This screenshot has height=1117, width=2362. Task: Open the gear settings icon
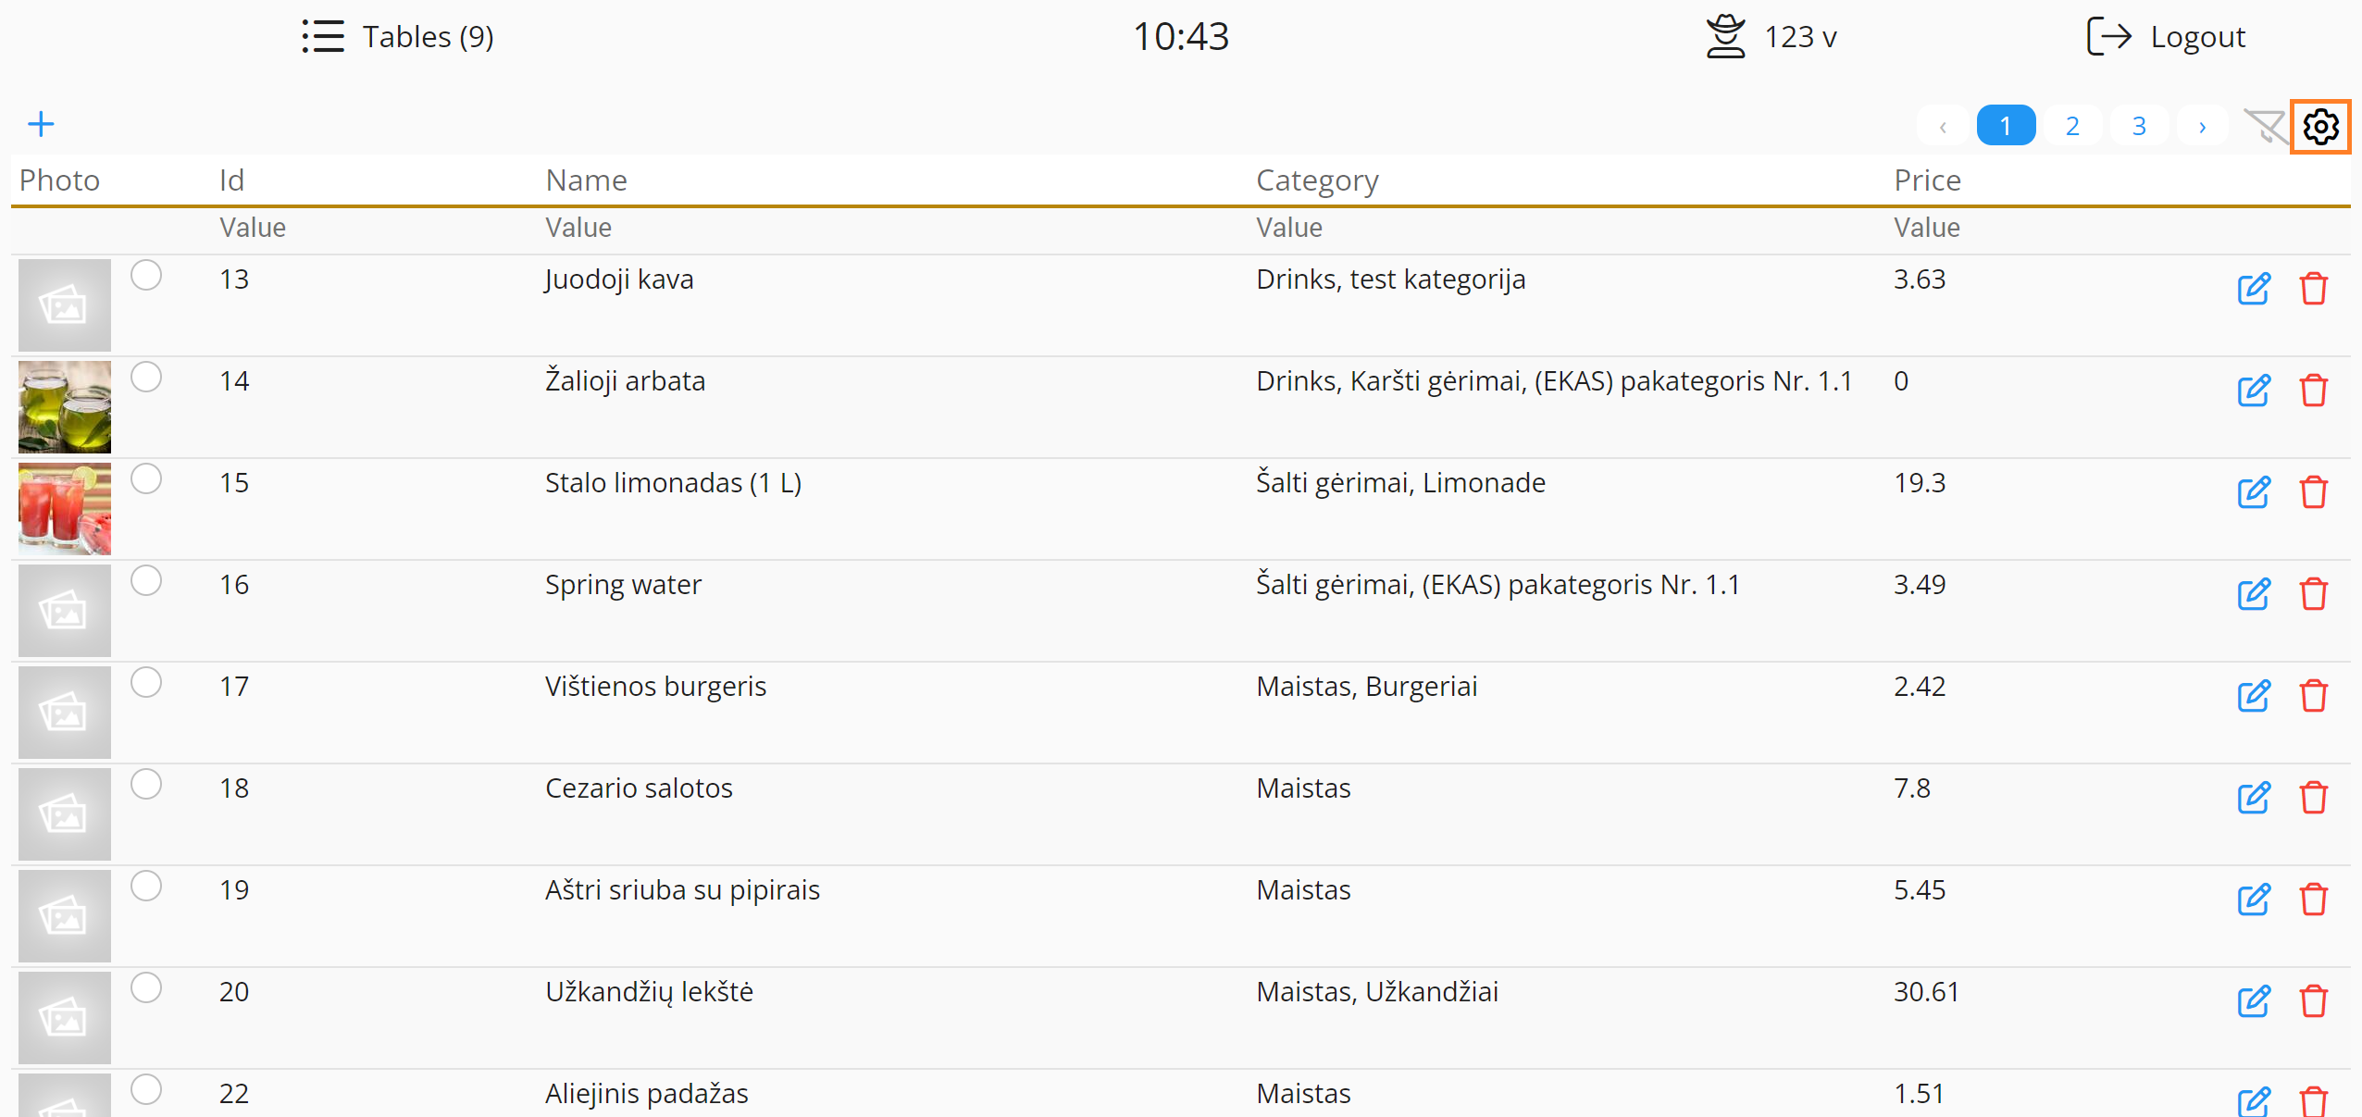coord(2320,127)
